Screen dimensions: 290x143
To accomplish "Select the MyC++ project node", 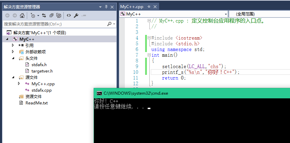I will (27, 39).
